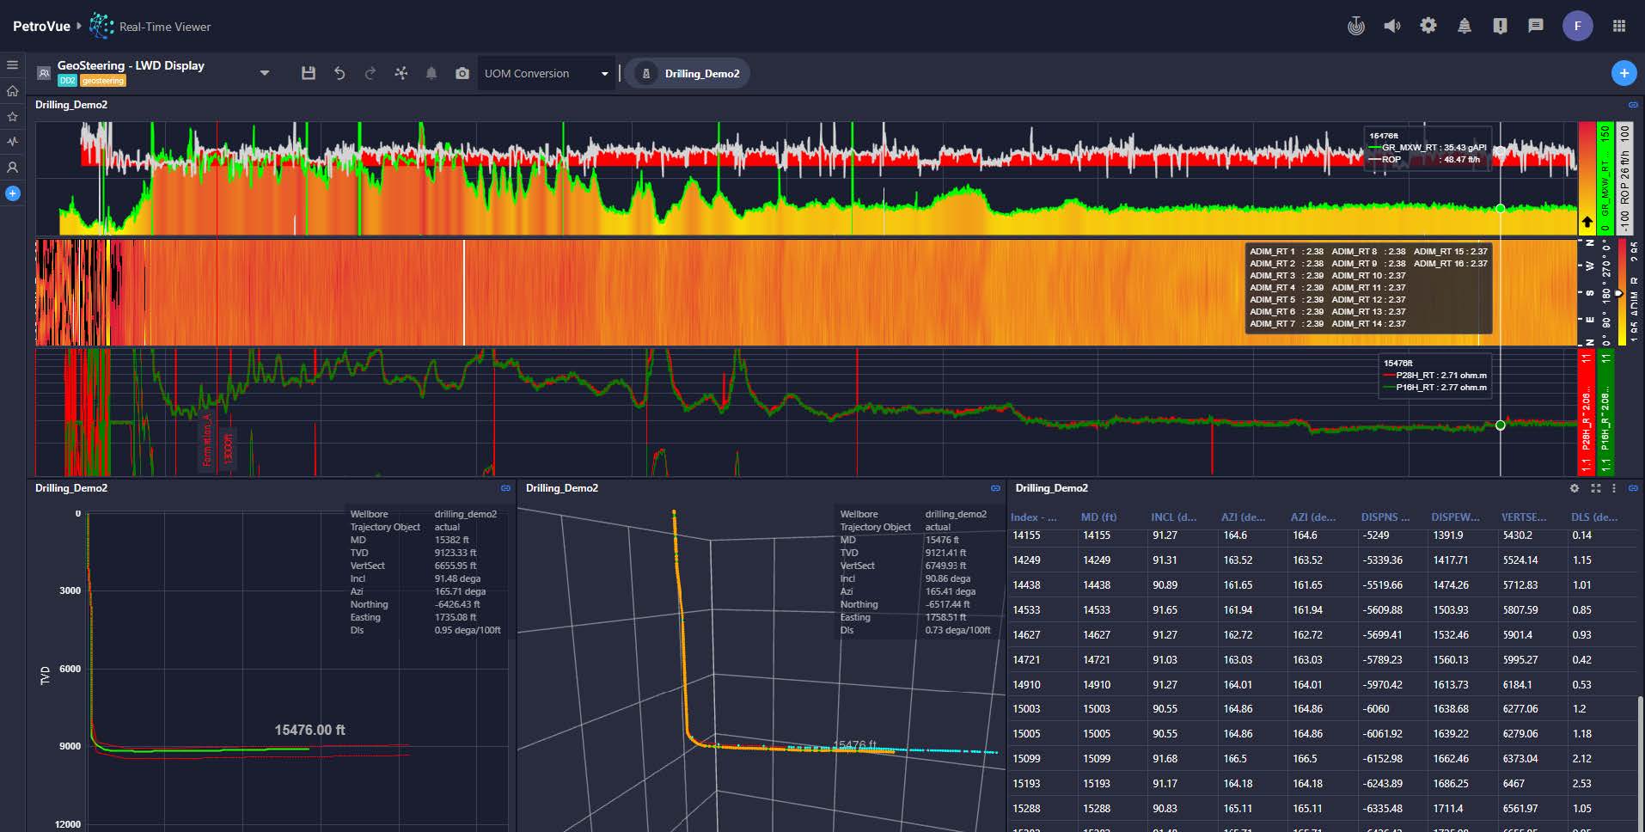Viewport: 1645px width, 832px height.
Task: Take a snapshot with the camera icon
Action: [x=462, y=73]
